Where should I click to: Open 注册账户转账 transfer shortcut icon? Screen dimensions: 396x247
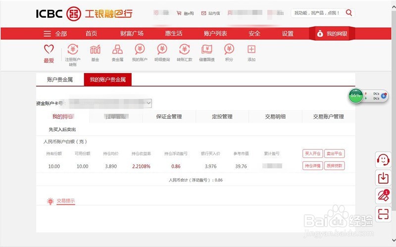coord(73,49)
